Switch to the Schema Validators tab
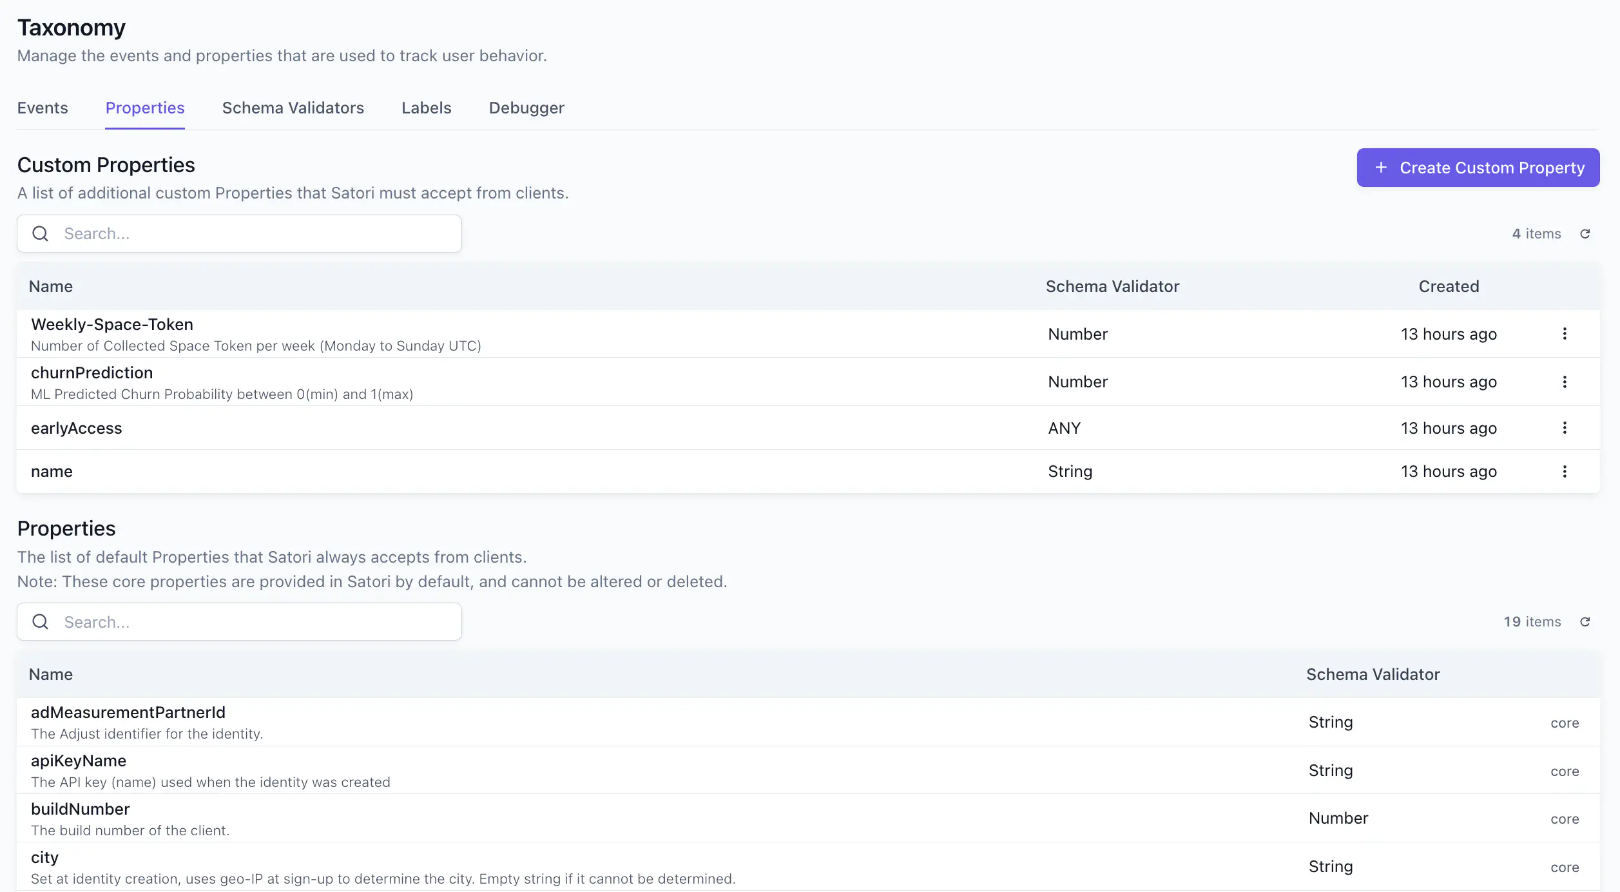The height and width of the screenshot is (892, 1620). (293, 108)
